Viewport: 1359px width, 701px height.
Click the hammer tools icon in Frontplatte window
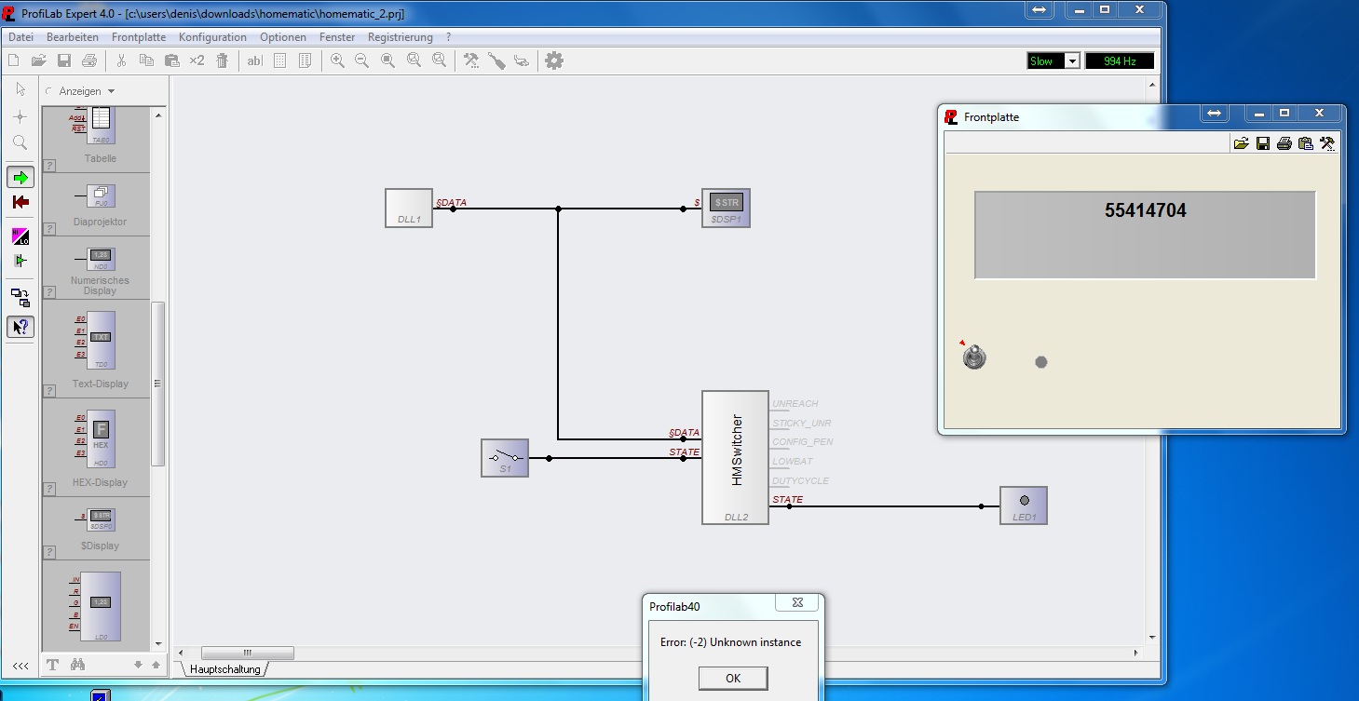[1327, 143]
